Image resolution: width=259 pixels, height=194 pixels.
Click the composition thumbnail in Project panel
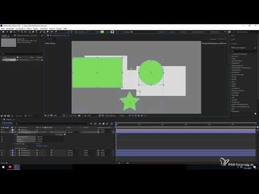click(9, 43)
